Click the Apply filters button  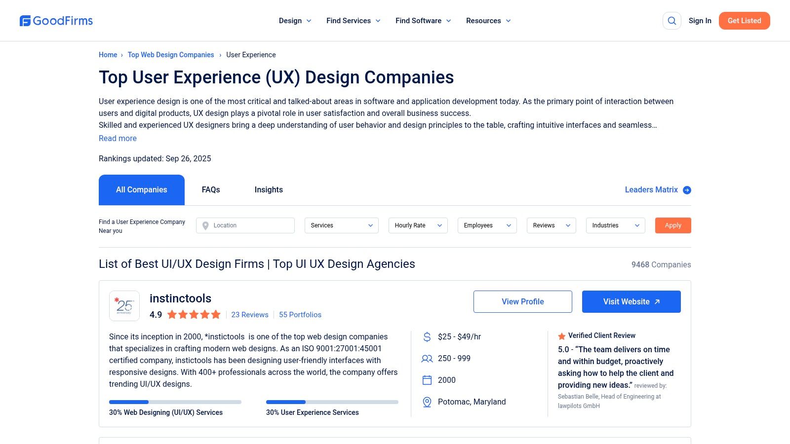pos(673,225)
